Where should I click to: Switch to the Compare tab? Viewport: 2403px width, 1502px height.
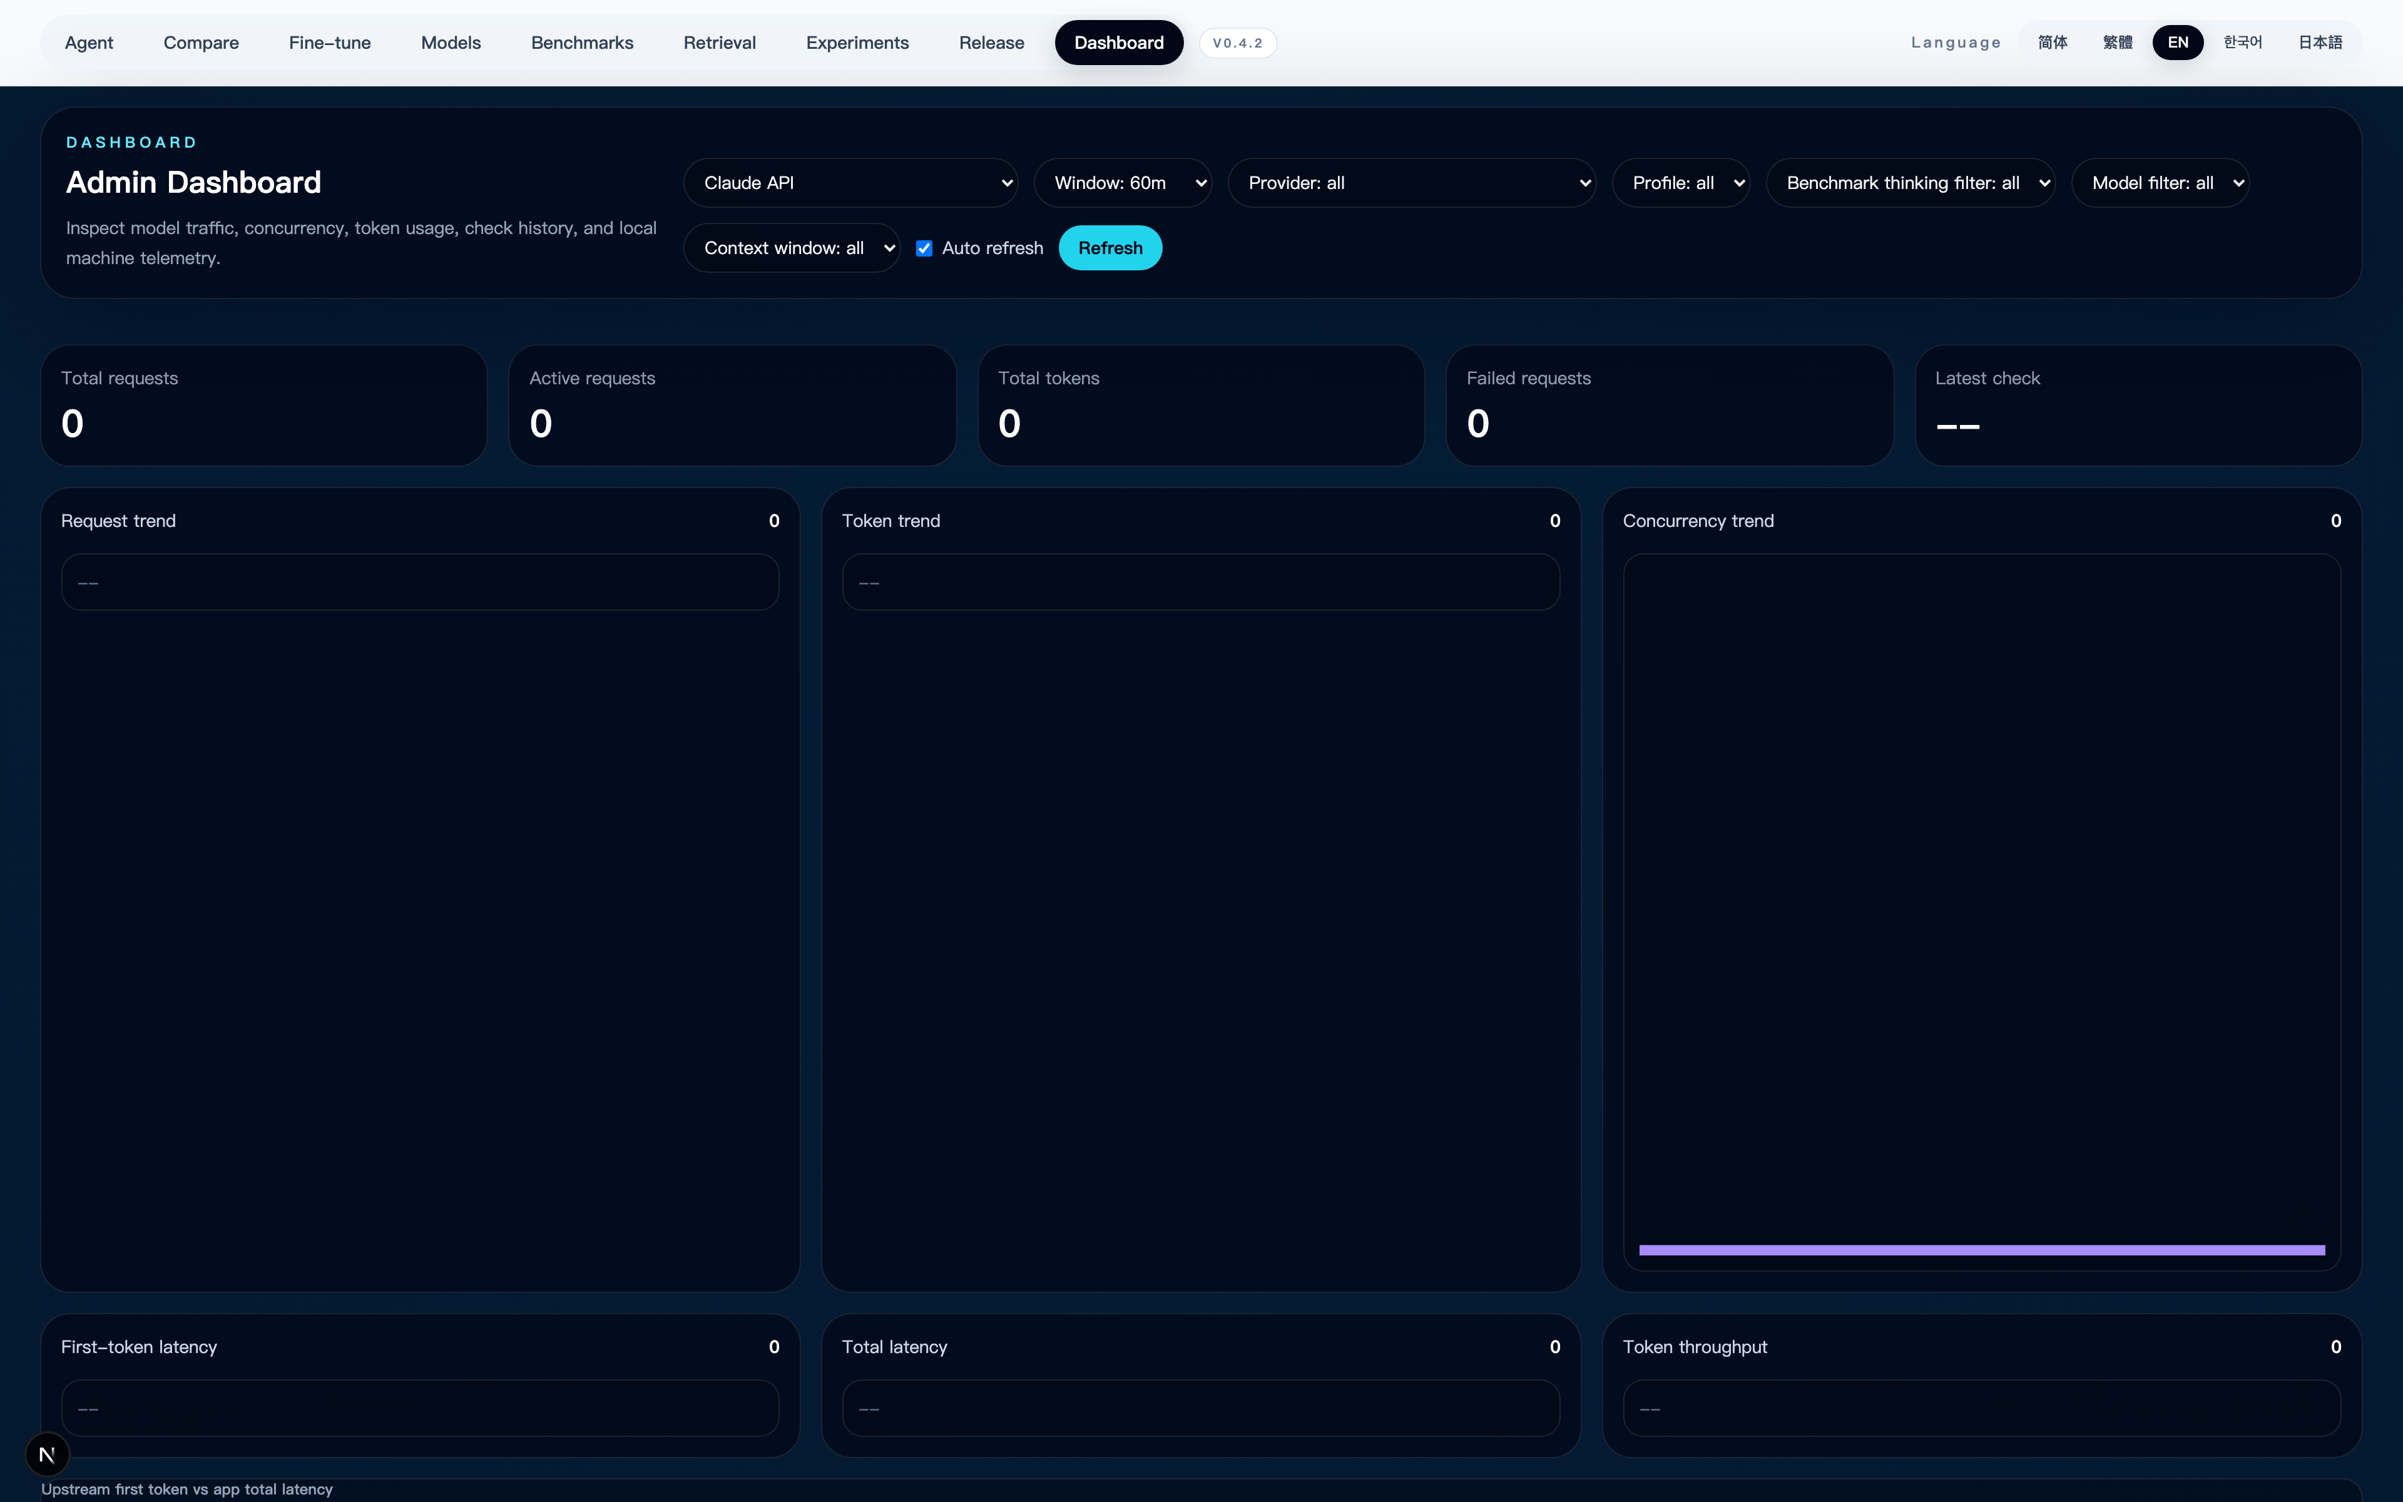click(x=201, y=43)
